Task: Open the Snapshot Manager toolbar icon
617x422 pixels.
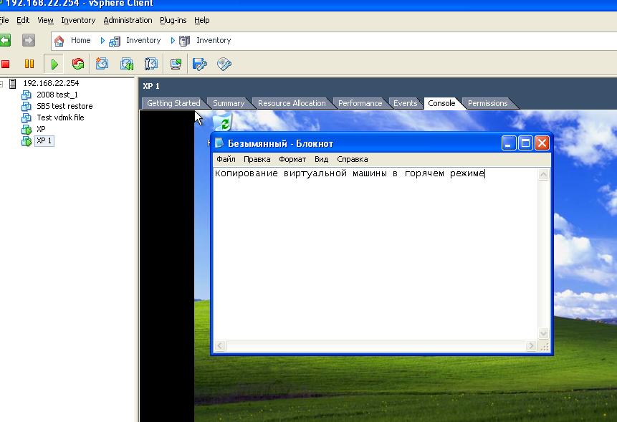Action: pyautogui.click(x=150, y=64)
